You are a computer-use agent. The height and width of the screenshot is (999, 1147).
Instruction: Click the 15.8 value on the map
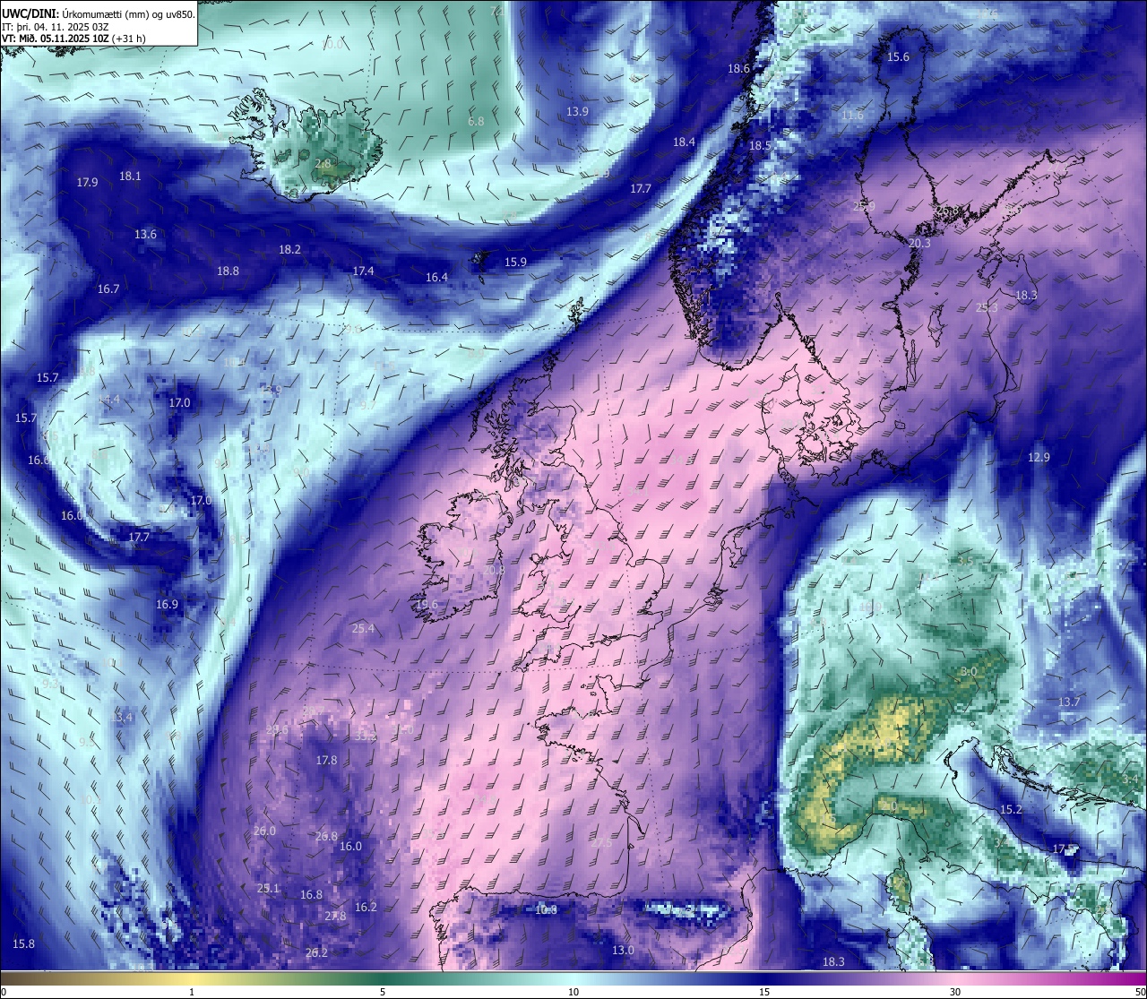pos(24,944)
